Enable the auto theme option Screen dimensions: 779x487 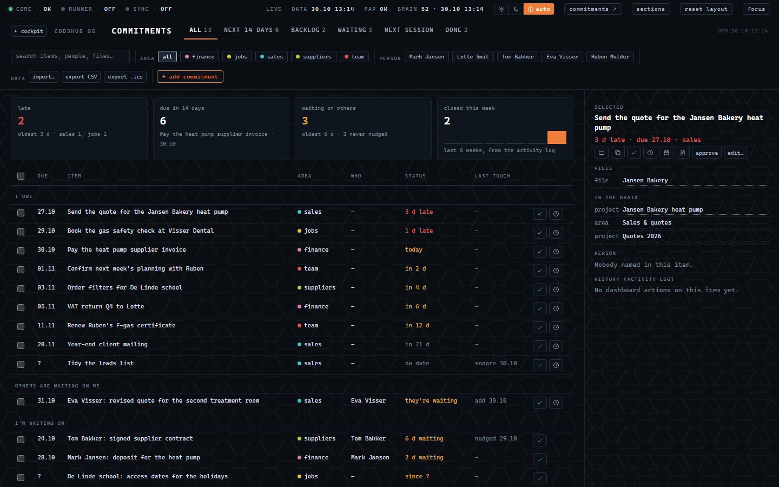click(539, 9)
